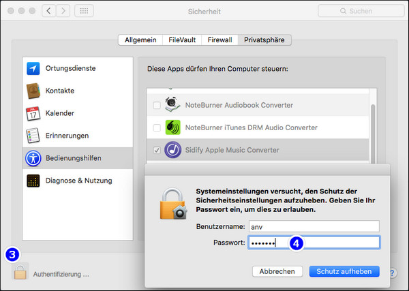Click the search magnifier icon

pos(344,11)
